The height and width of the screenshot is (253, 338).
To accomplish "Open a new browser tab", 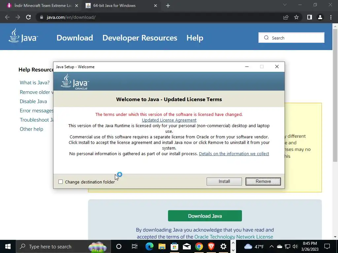I will coord(168,6).
